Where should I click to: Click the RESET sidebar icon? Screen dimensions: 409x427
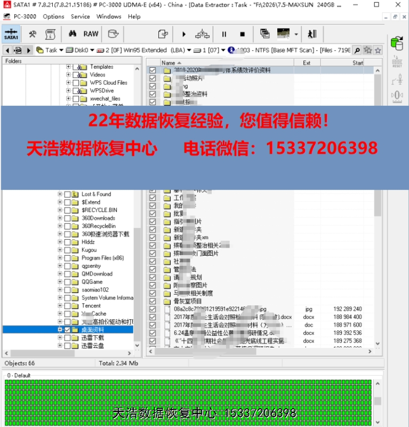(397, 61)
